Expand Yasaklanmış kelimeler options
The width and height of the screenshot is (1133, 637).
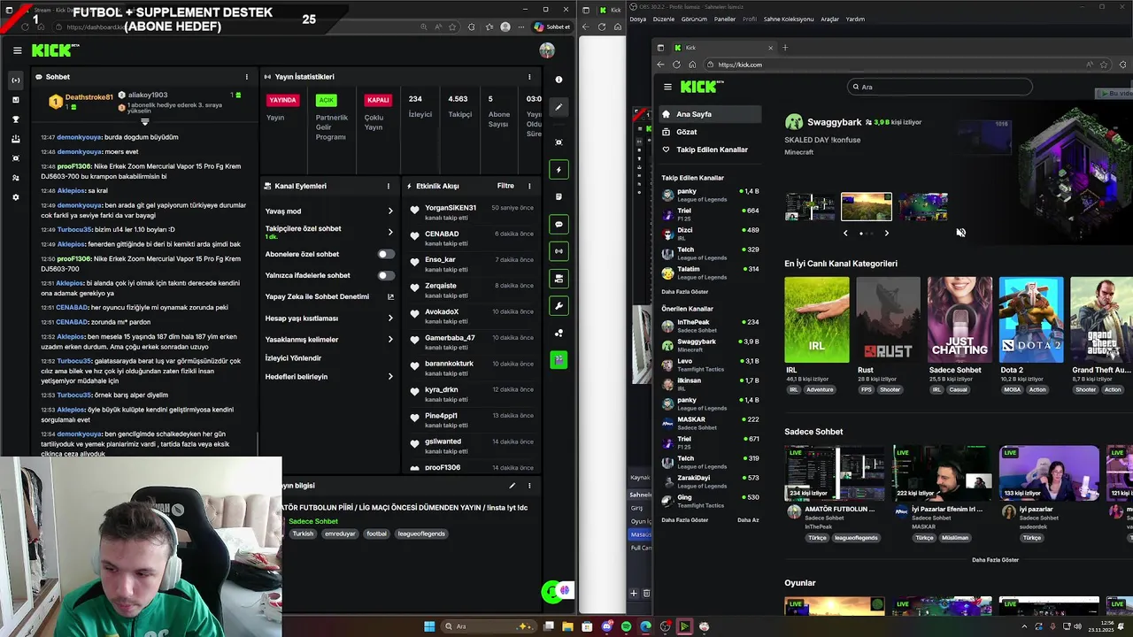pos(390,340)
